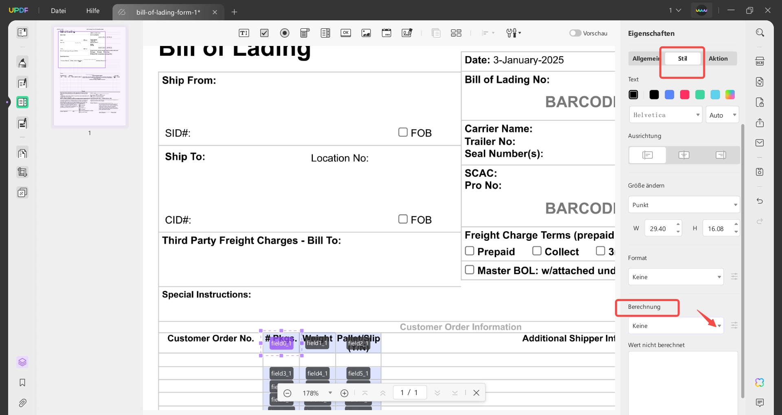Open the Datei menu

[58, 11]
